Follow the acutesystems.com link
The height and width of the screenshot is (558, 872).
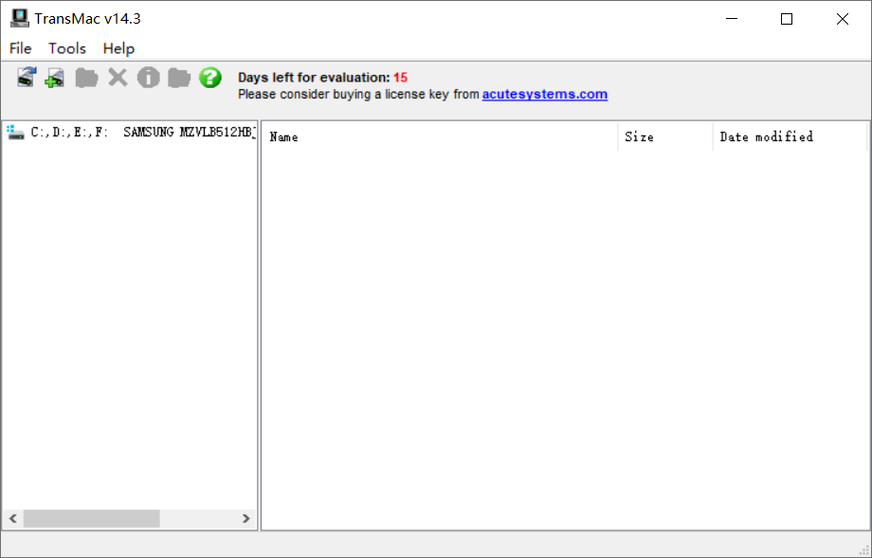click(544, 95)
